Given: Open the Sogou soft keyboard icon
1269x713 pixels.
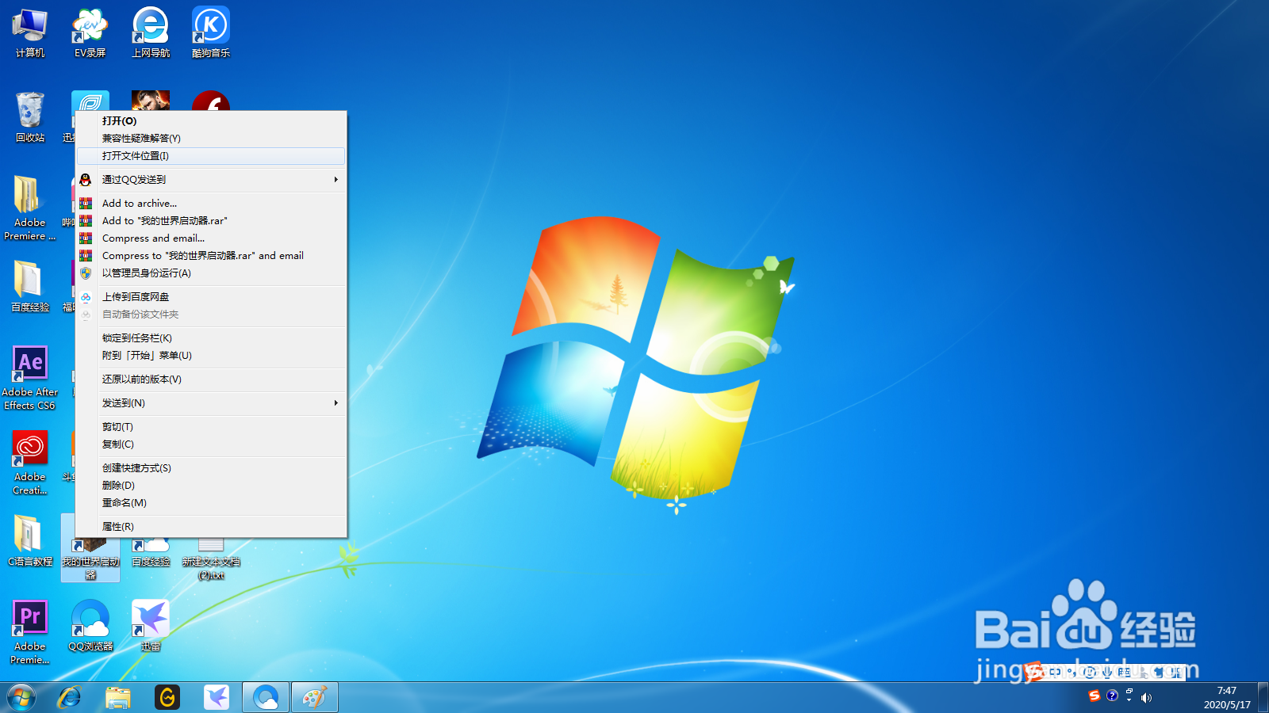Looking at the screenshot, I should click(x=1124, y=672).
